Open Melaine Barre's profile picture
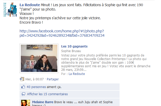161x106 pixels. click(x=25, y=103)
